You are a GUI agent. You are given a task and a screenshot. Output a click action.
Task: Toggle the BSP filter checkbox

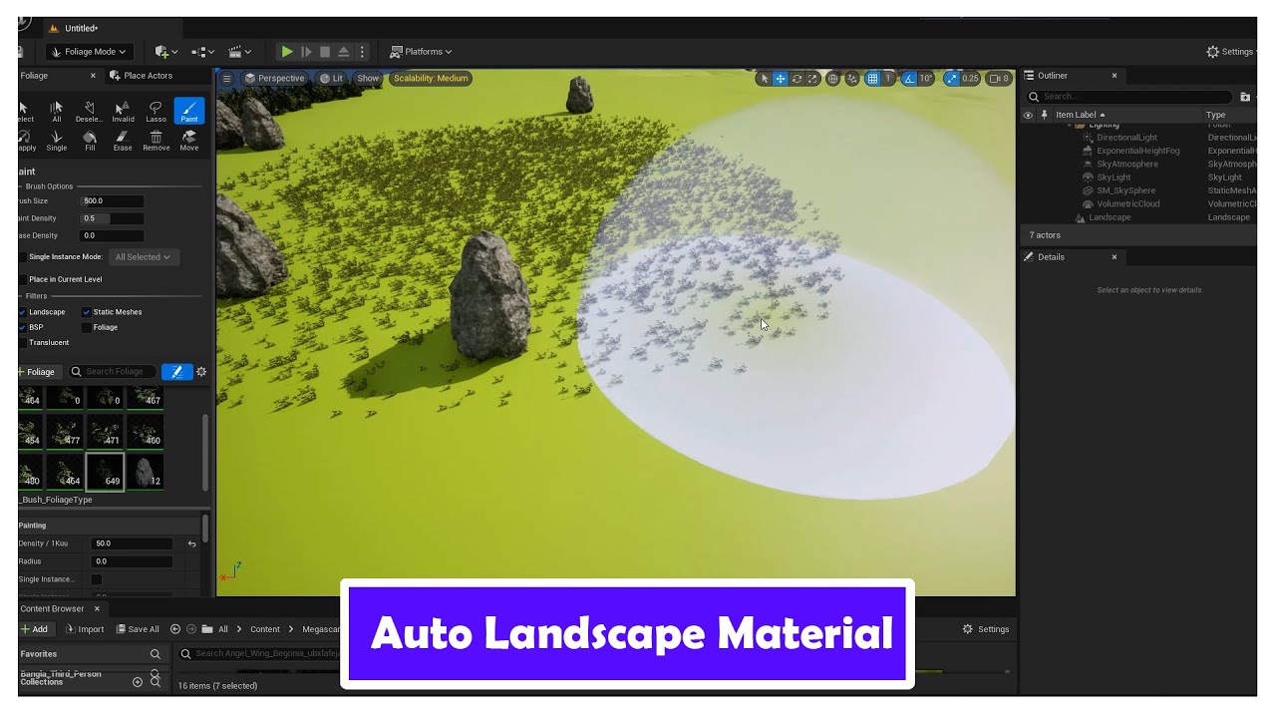click(x=23, y=327)
